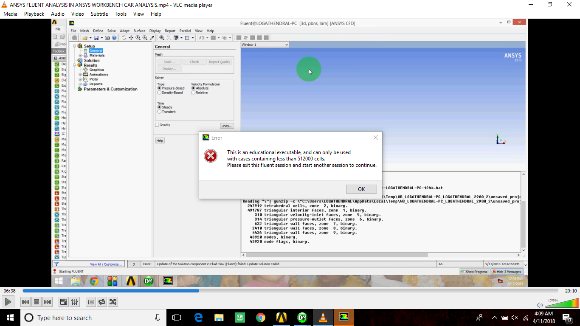Viewport: 580px width, 326px height.
Task: Click Fluent save (floppy) toolbar icon
Action: [96, 38]
